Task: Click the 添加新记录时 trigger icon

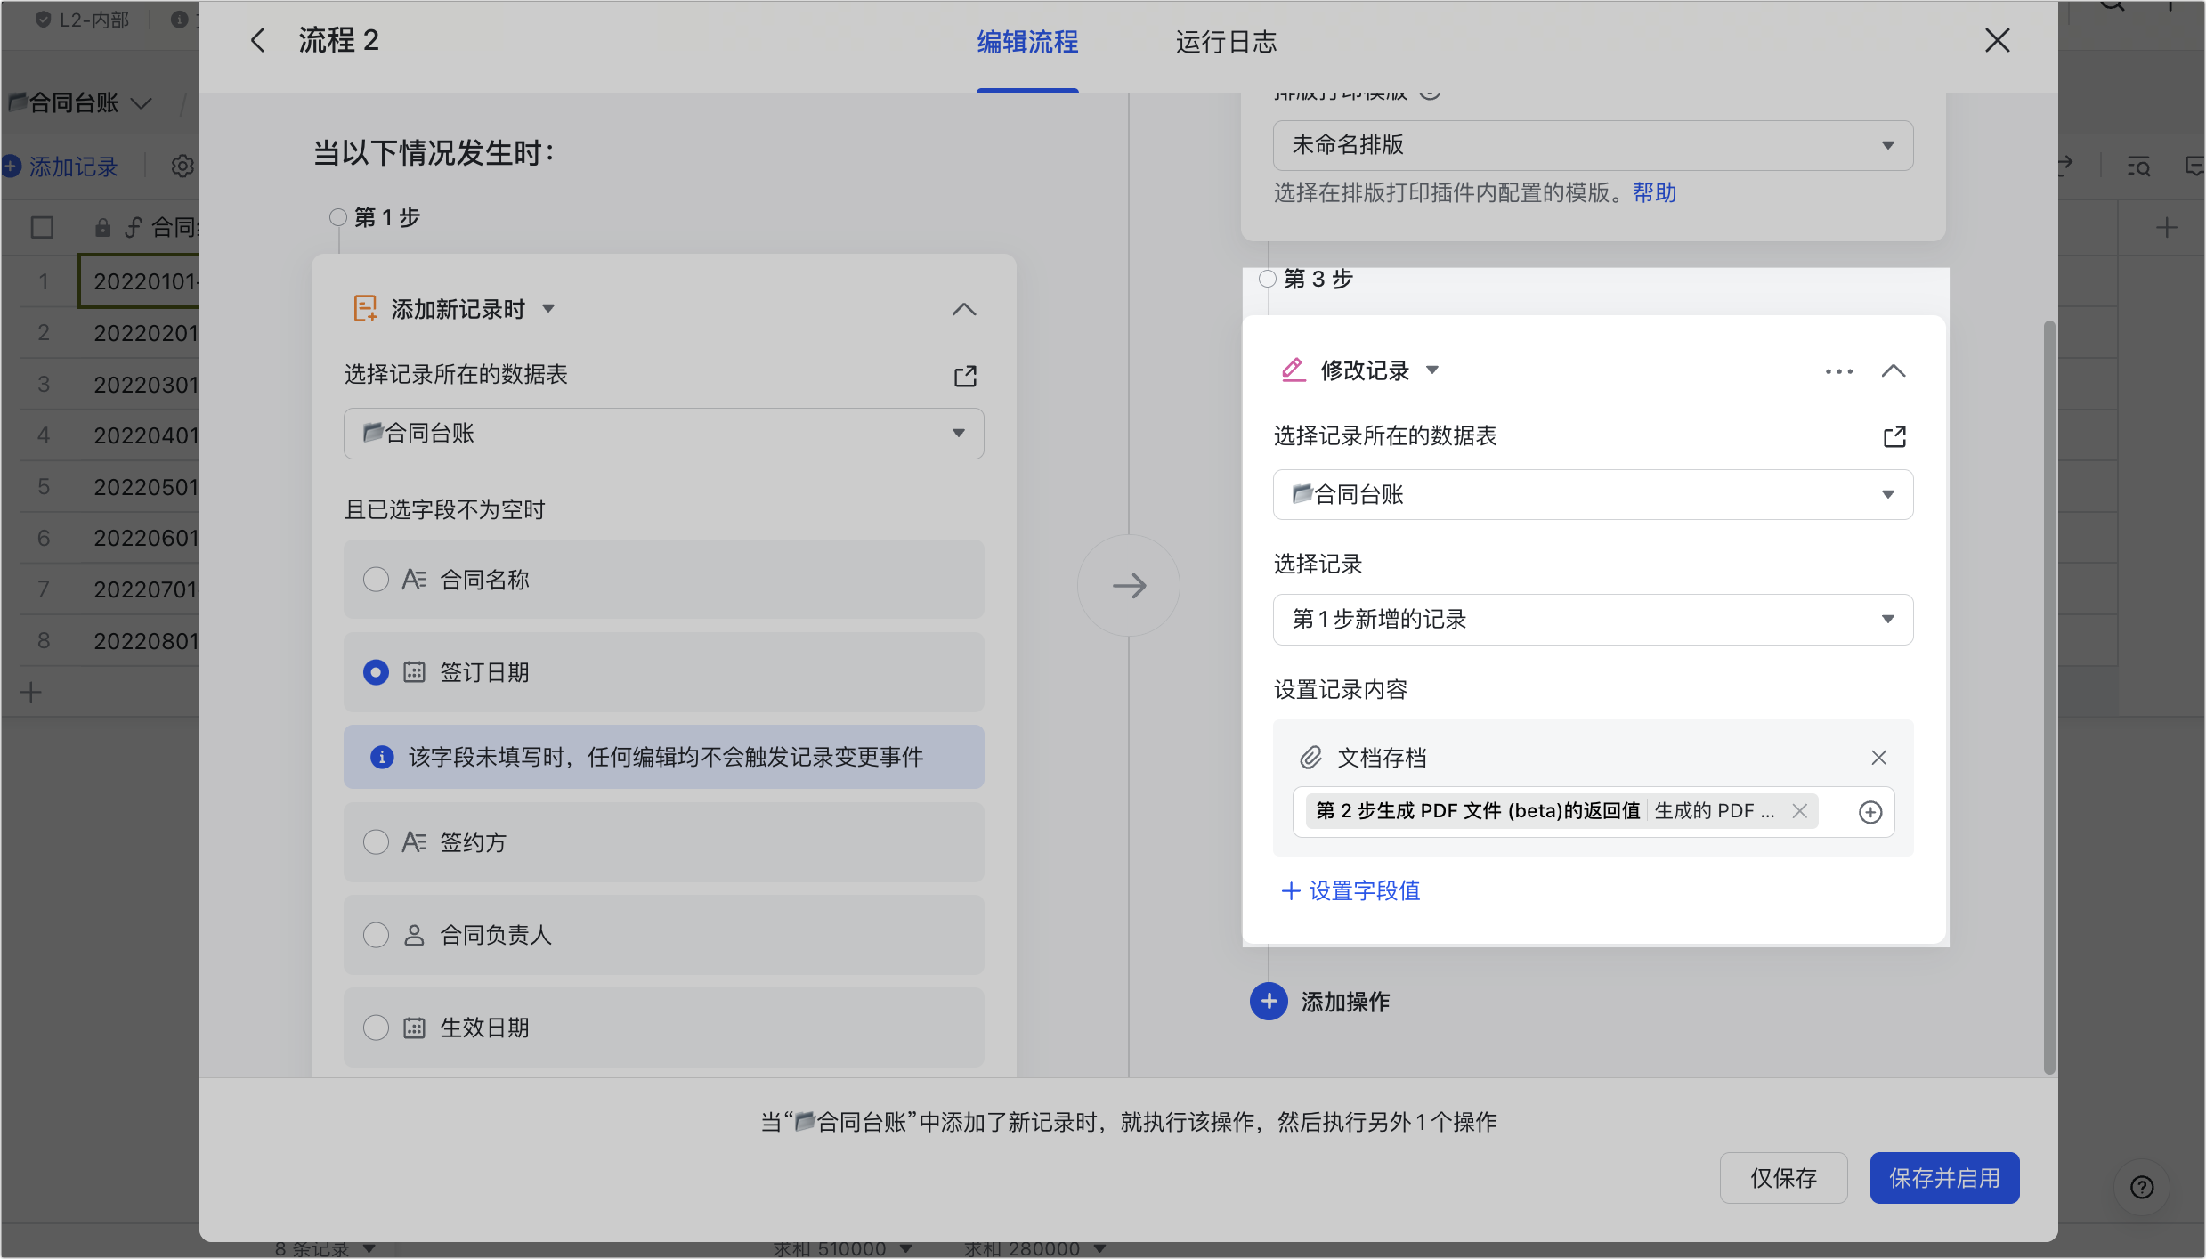Action: 365,309
